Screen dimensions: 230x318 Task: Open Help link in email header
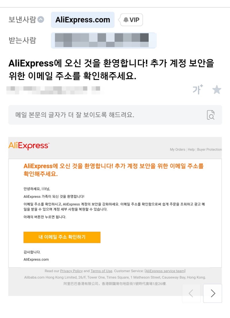[x=191, y=149]
